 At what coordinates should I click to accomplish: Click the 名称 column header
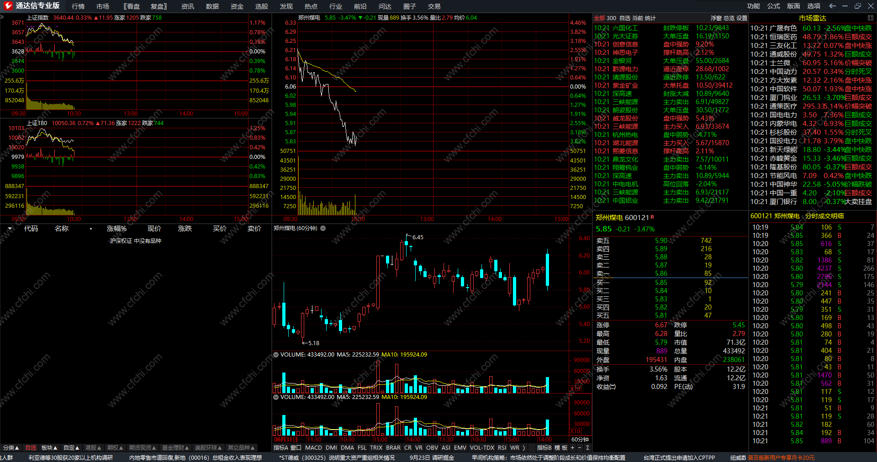(62, 228)
